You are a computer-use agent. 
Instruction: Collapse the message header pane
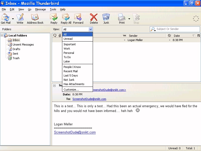coord(54,86)
